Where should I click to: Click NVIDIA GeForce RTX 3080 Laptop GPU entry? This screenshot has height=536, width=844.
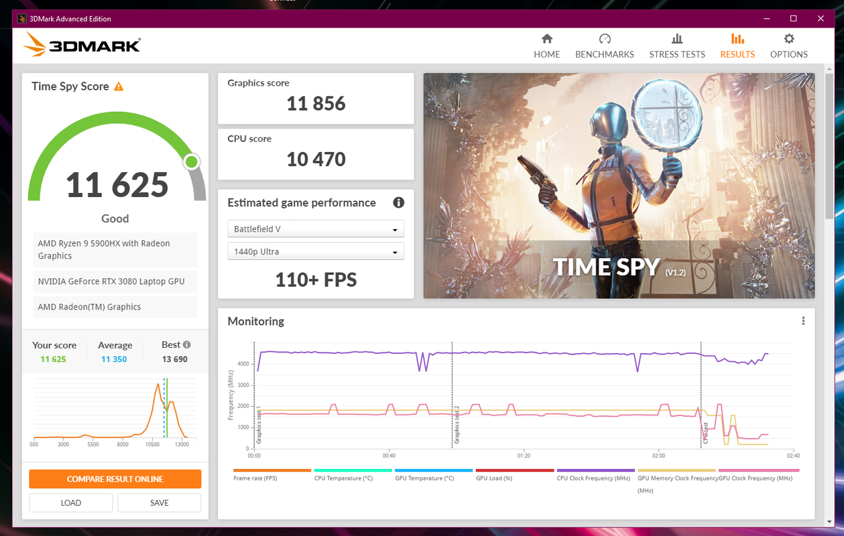[115, 281]
